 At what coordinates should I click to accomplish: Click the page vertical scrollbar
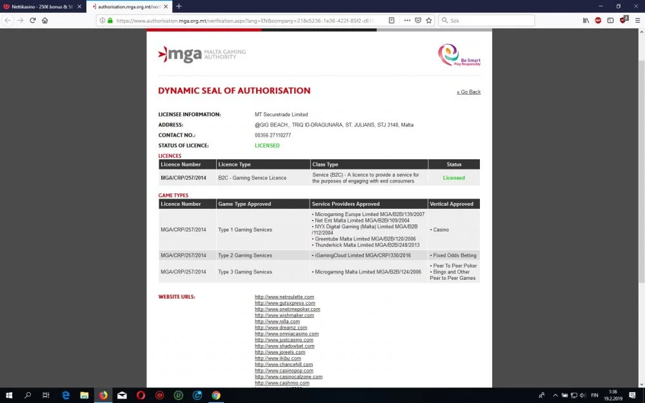click(641, 172)
